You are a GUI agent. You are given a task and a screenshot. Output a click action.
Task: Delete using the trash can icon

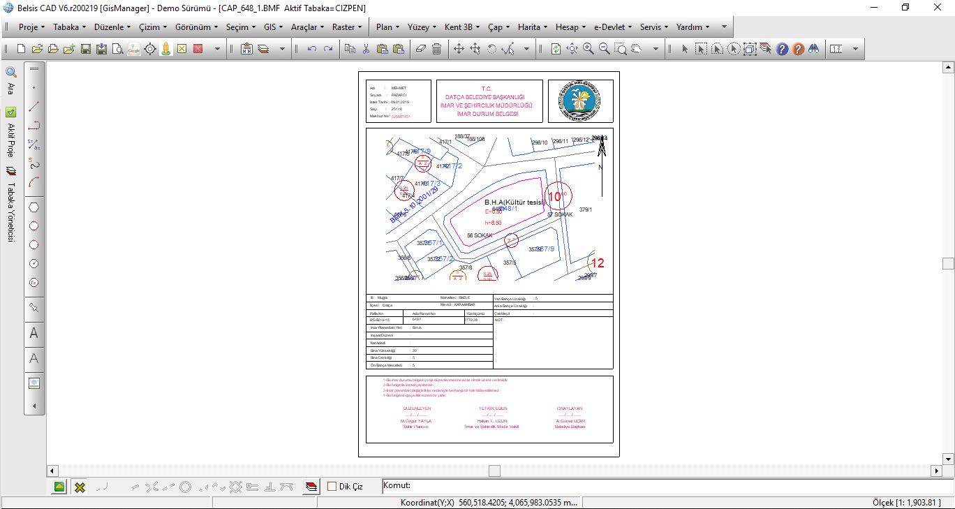tap(436, 49)
